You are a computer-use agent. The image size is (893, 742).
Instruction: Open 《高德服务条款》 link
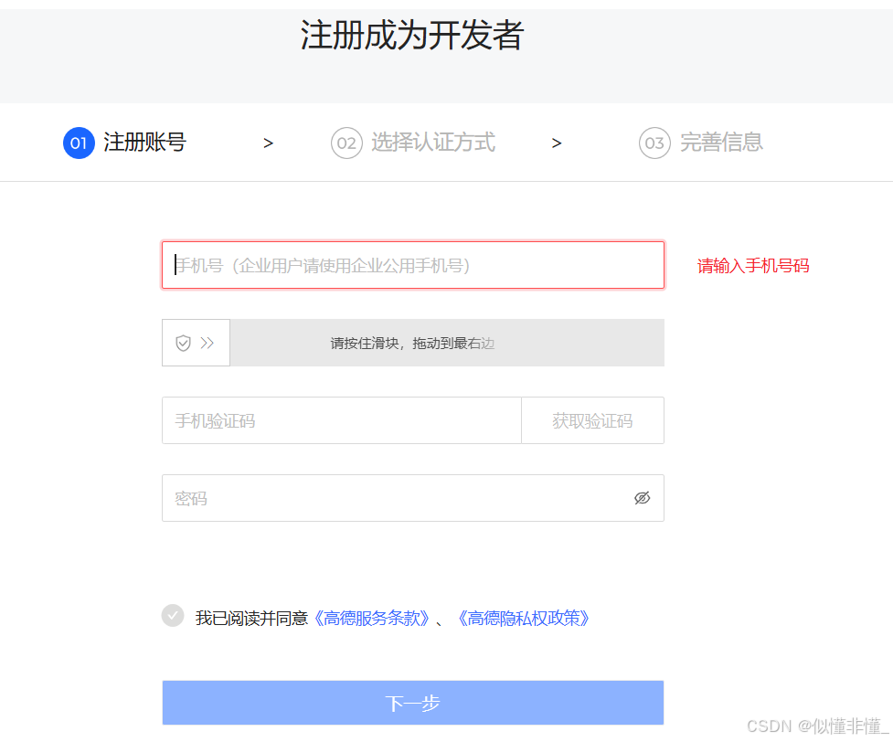[x=371, y=618]
